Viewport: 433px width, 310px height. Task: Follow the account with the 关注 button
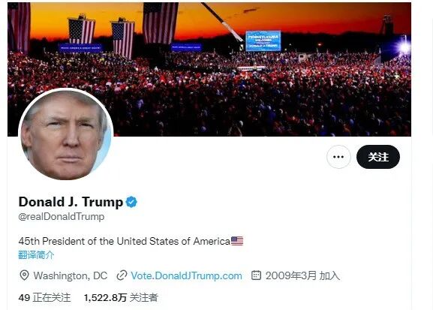(x=378, y=157)
